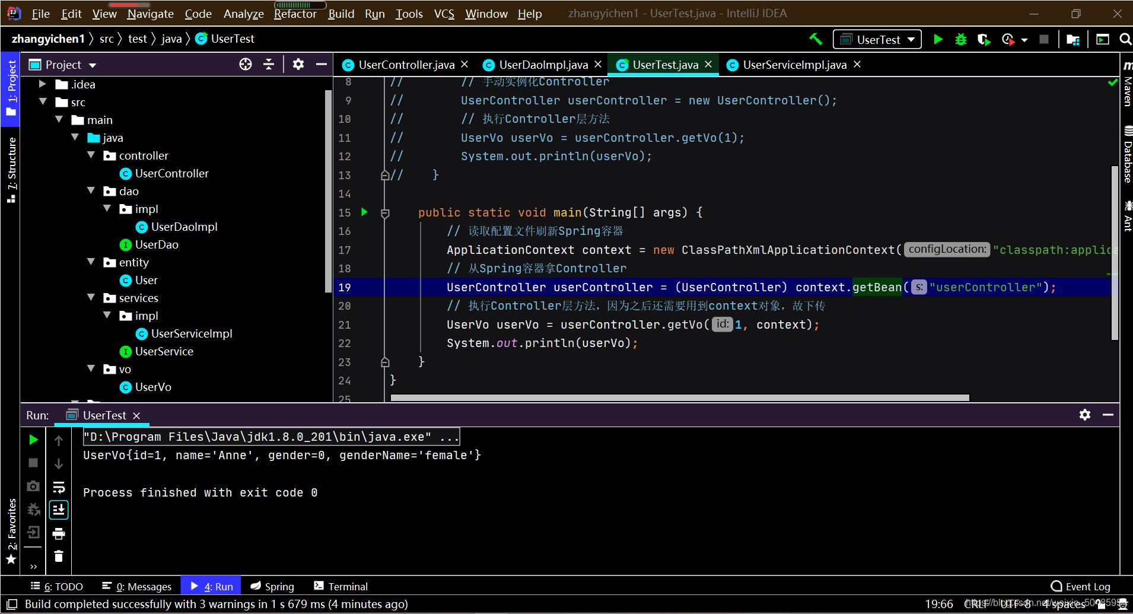Open the 0: Messages tool window

click(137, 586)
